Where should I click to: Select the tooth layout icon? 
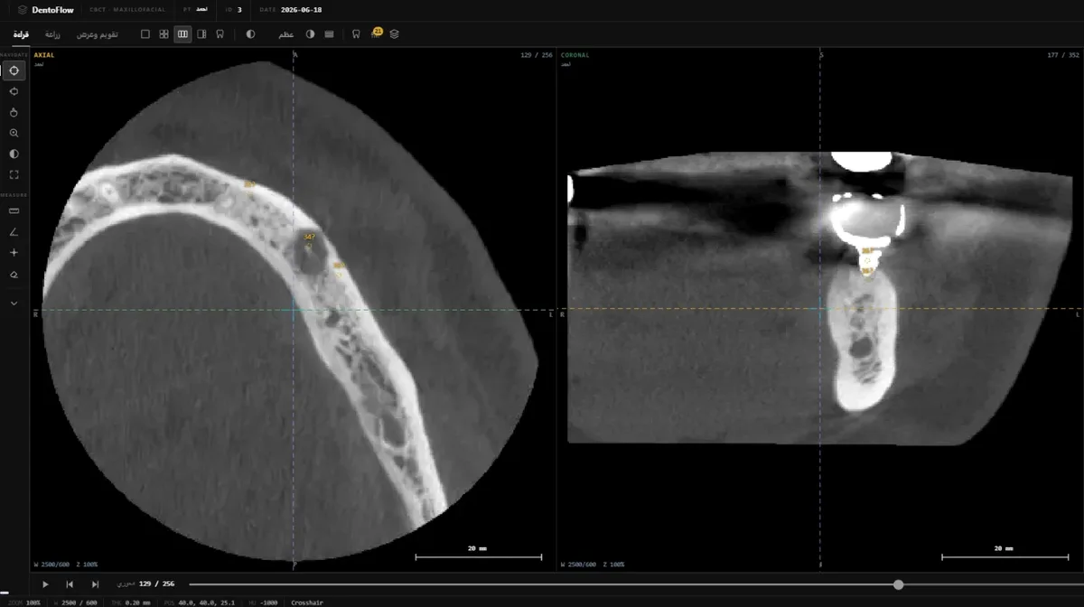(220, 33)
